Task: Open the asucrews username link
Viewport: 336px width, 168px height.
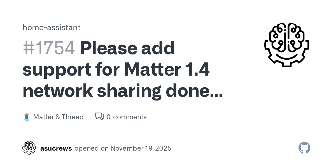Action: point(56,148)
